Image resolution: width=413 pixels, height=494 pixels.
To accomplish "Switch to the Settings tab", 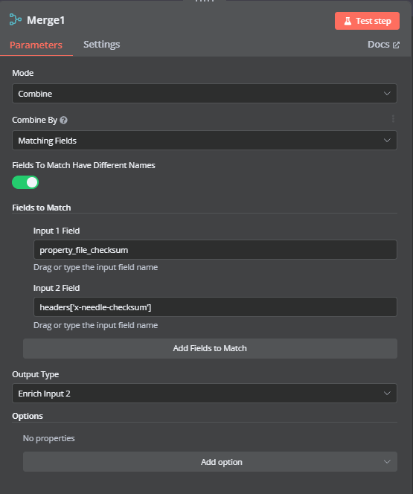I will tap(101, 45).
